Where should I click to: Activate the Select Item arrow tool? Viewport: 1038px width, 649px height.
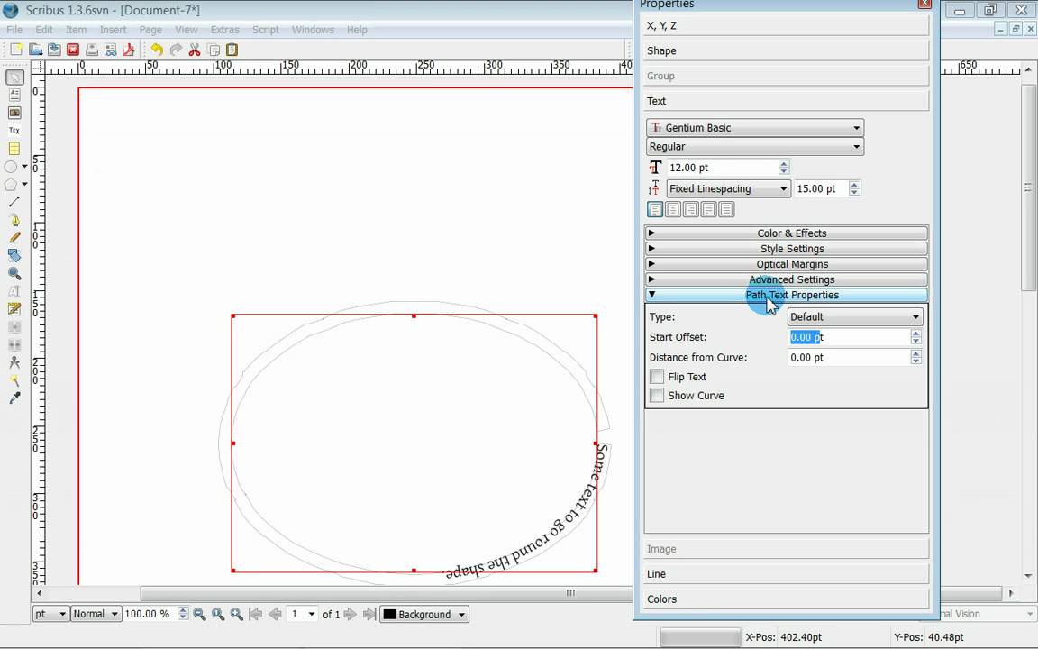click(14, 78)
